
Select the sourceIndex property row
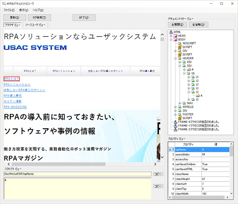(x=199, y=154)
